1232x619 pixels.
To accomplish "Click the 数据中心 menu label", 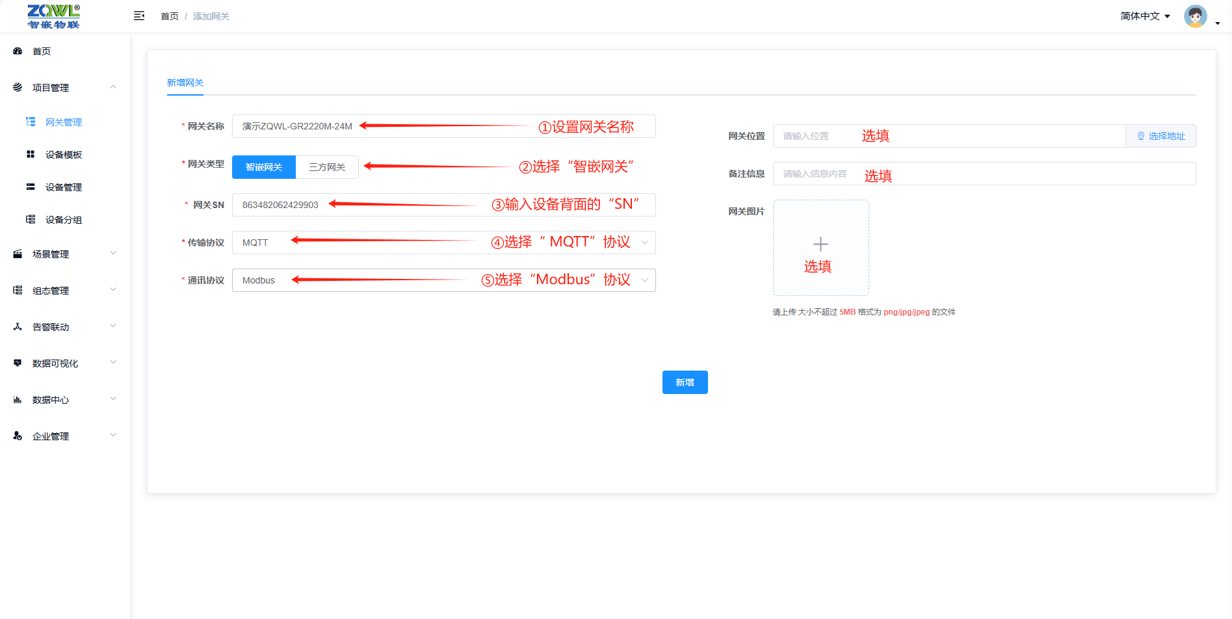I will 51,400.
